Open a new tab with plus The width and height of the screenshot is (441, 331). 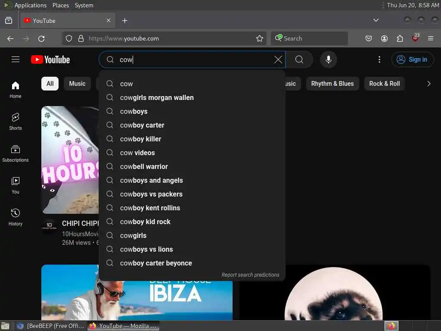124,21
